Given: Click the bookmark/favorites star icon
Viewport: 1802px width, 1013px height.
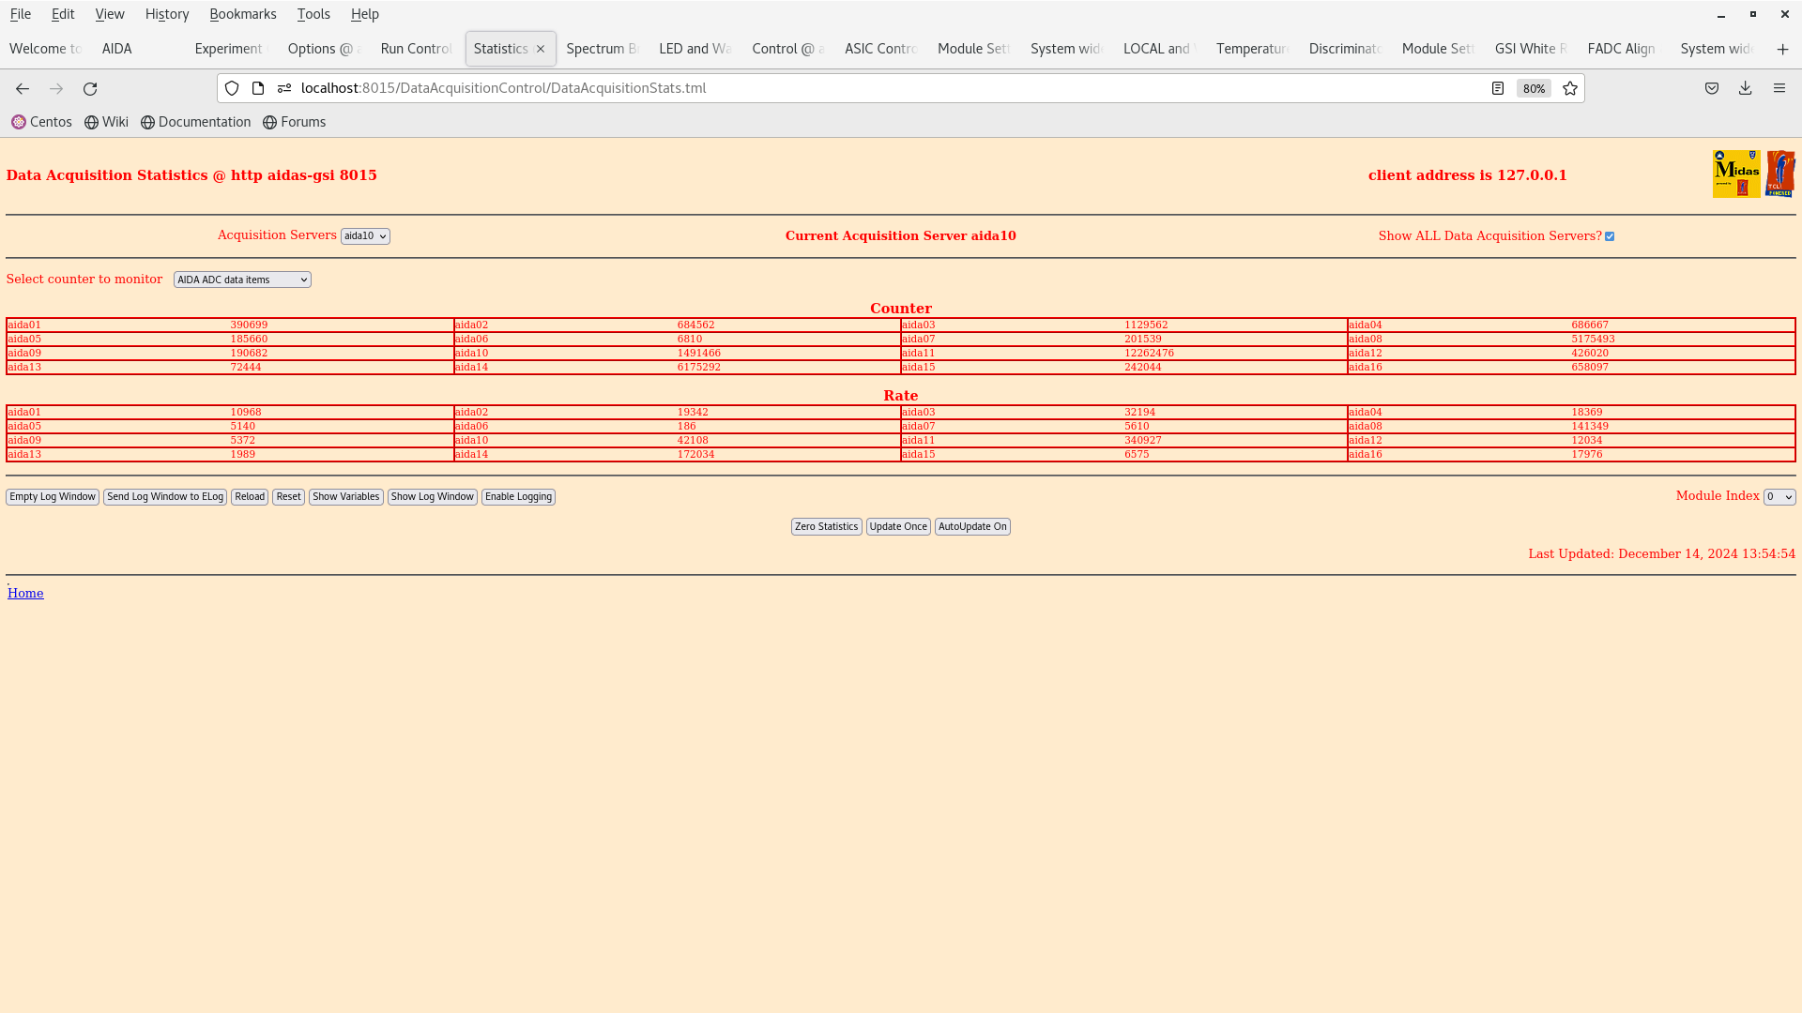Looking at the screenshot, I should tap(1570, 88).
